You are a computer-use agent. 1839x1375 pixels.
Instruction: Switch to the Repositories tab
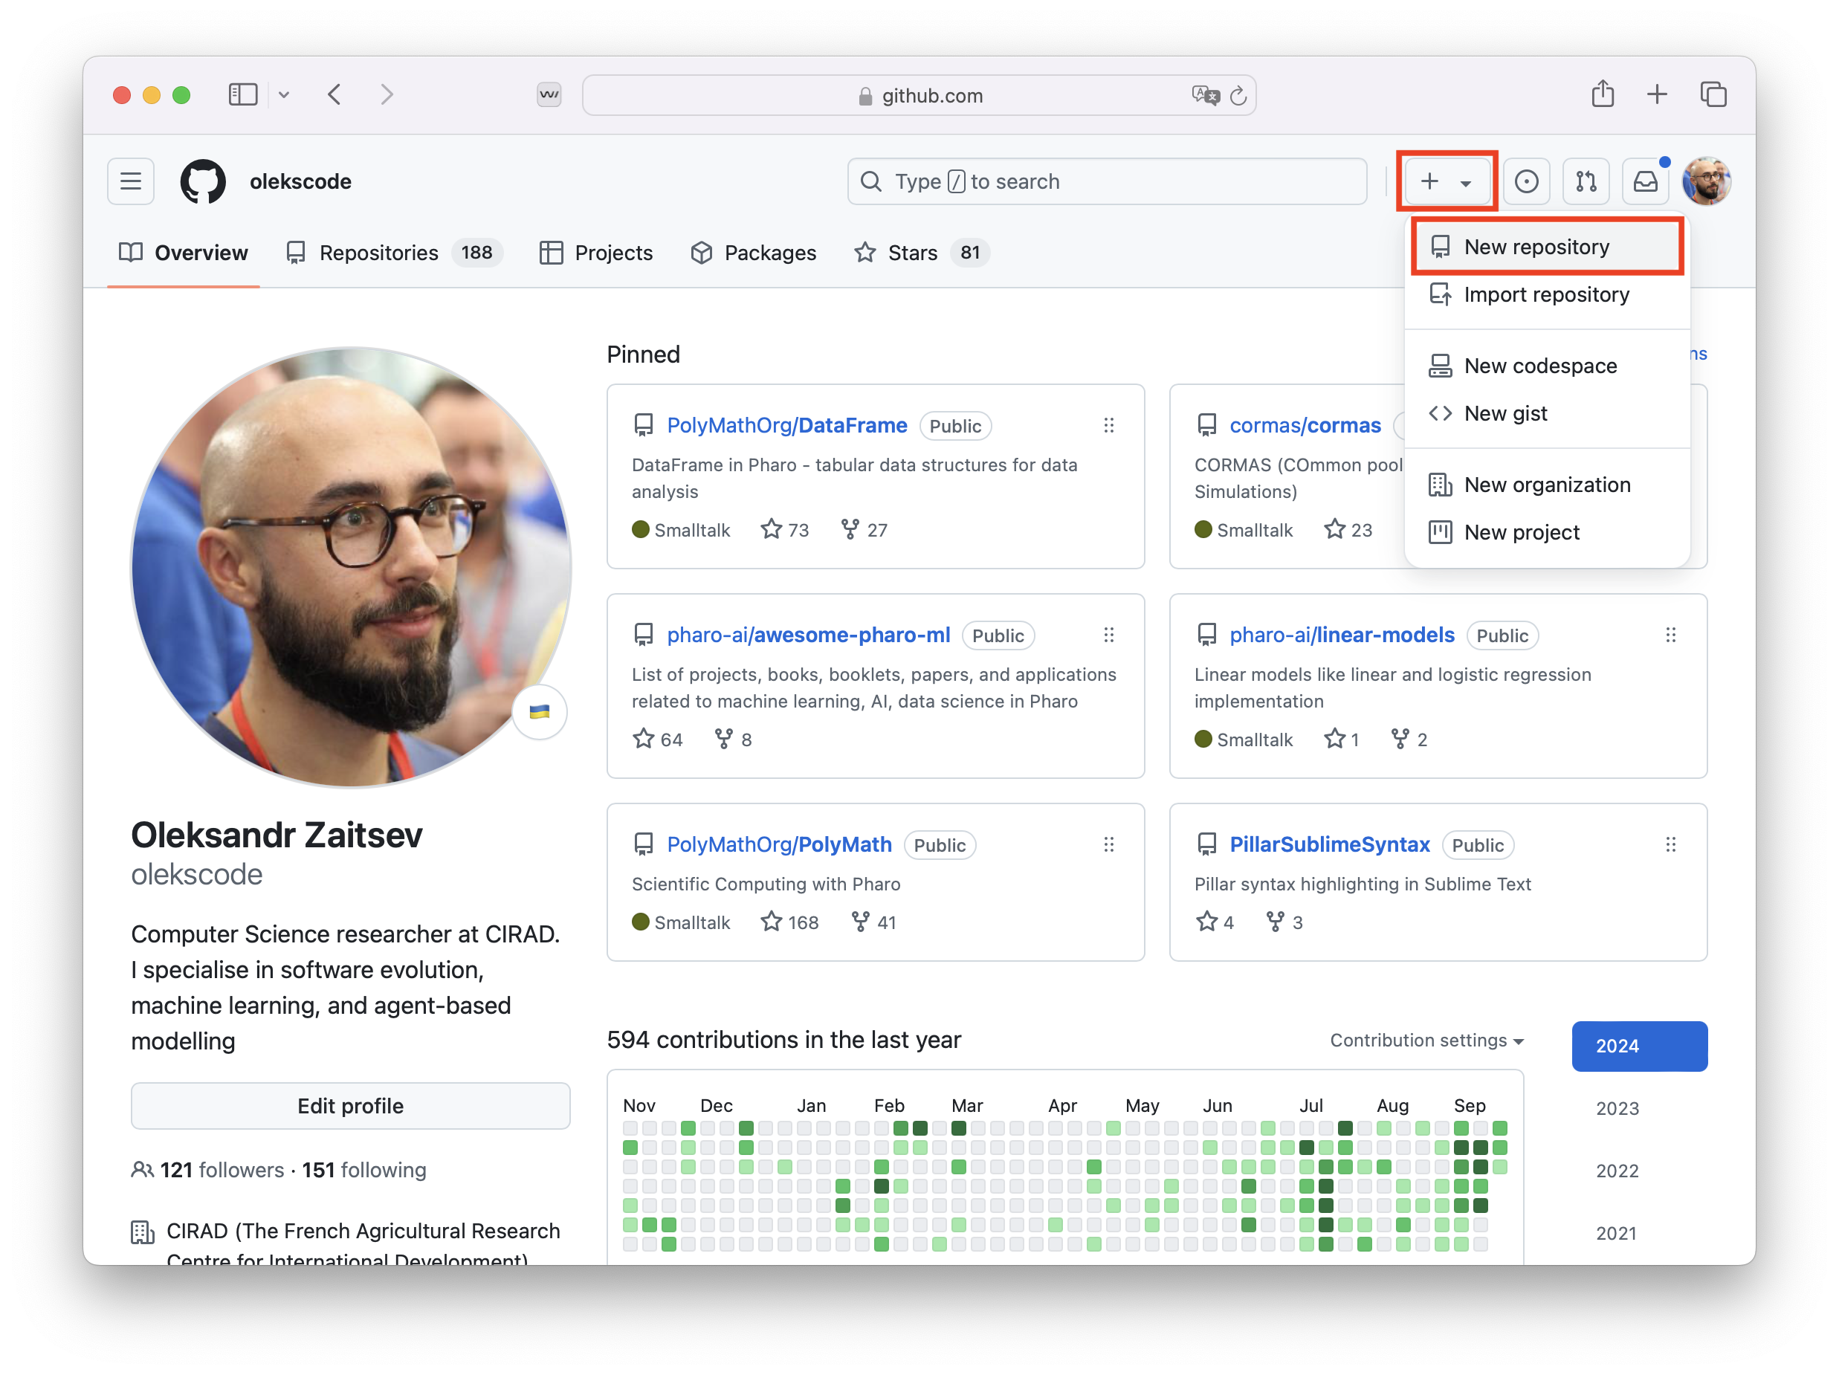[378, 253]
